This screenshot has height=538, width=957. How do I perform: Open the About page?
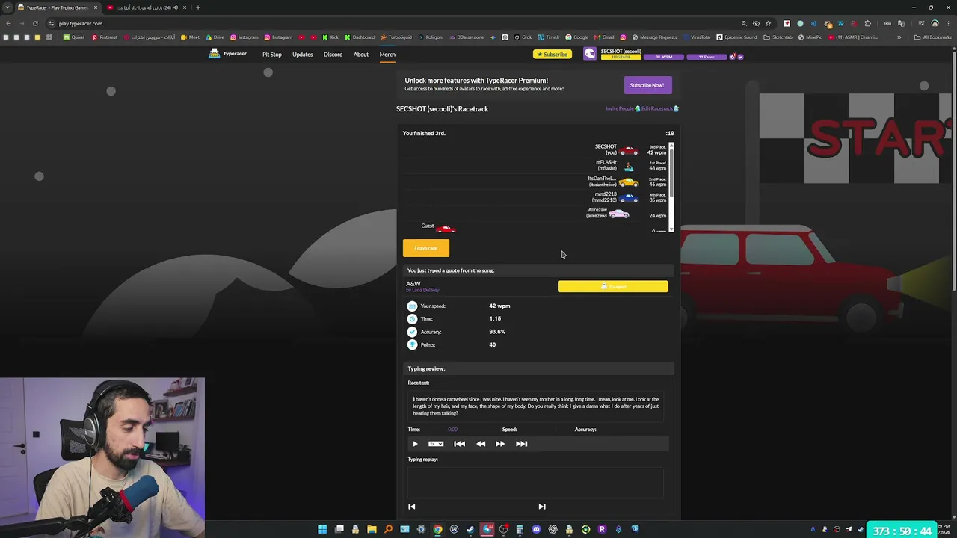pos(360,55)
